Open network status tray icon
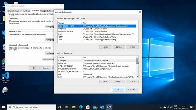The height and width of the screenshot is (110, 196). 168,107
